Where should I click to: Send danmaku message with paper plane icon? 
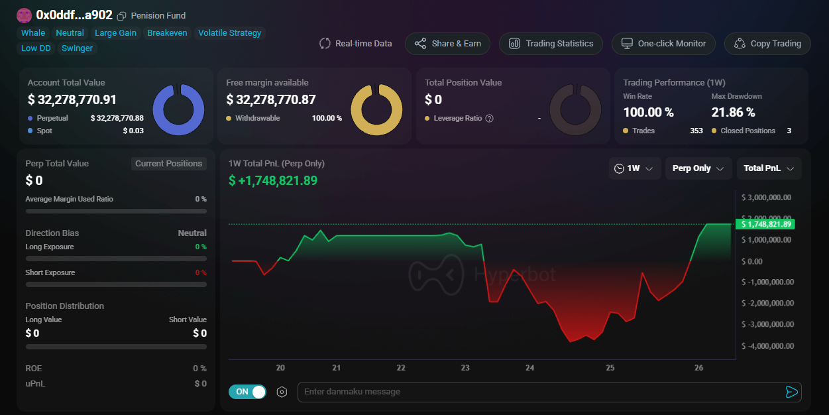click(791, 392)
